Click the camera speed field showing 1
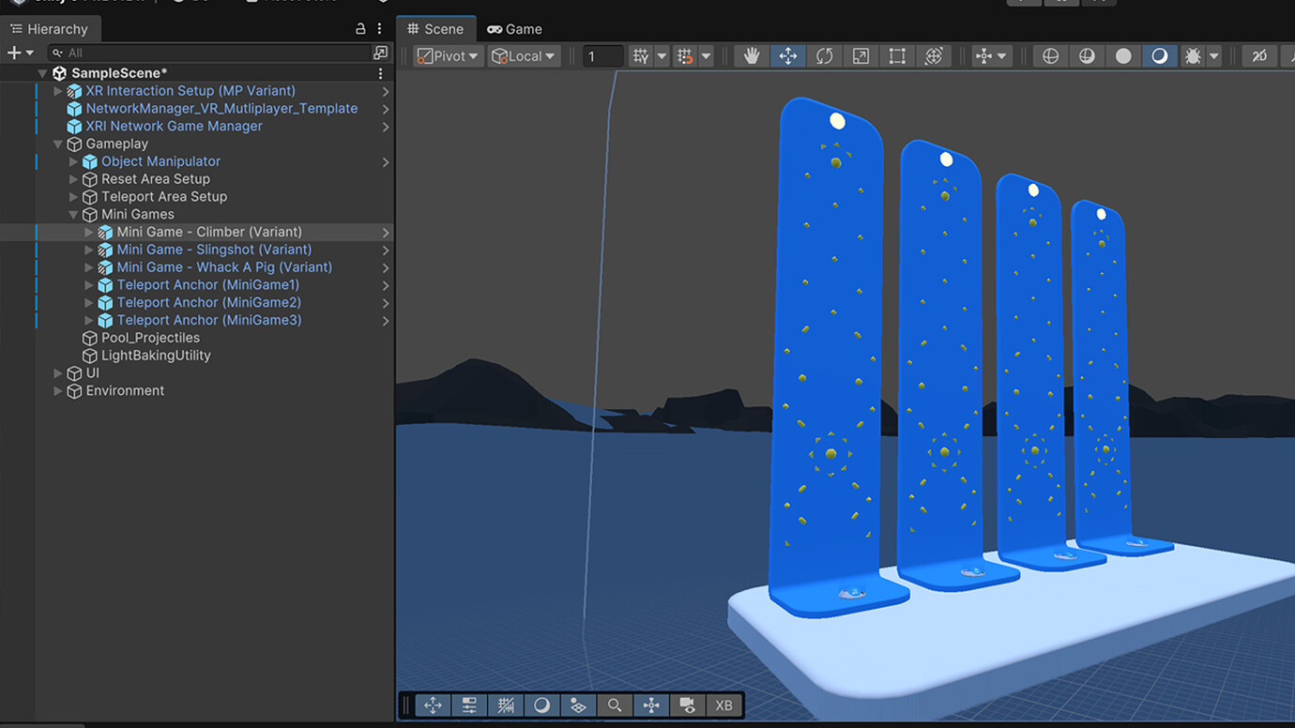The width and height of the screenshot is (1295, 728). click(x=602, y=55)
